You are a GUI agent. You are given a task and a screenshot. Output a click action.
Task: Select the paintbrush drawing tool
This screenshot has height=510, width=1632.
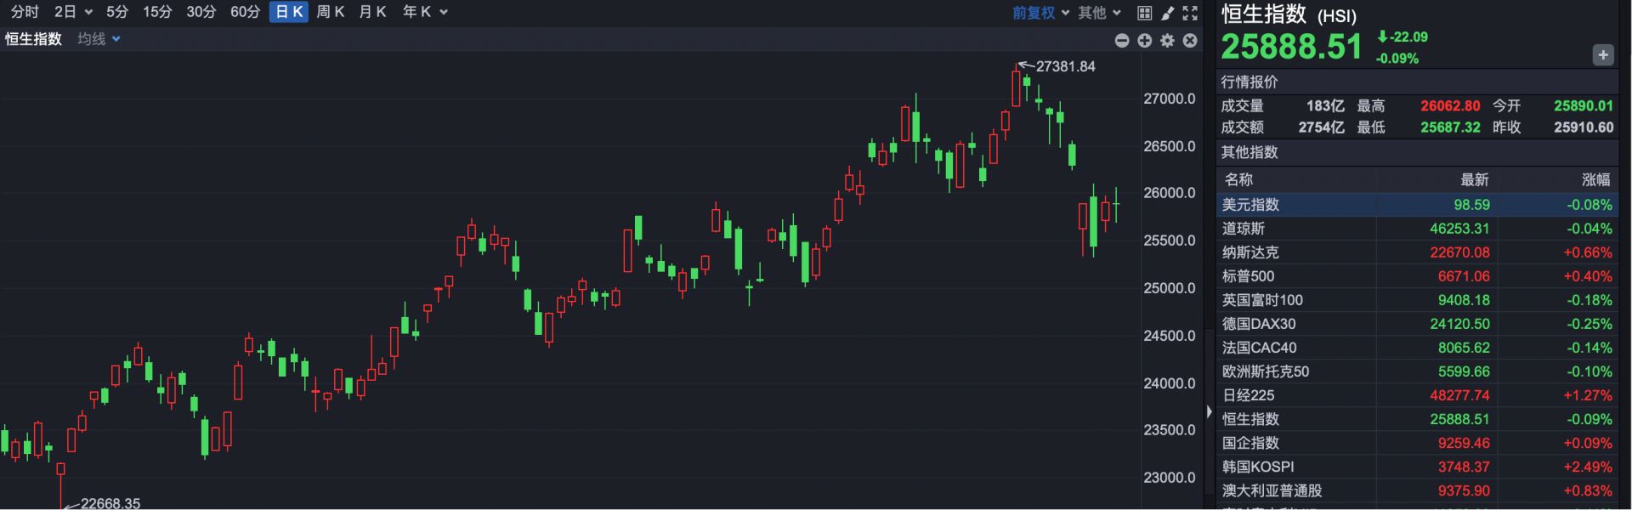[1168, 13]
